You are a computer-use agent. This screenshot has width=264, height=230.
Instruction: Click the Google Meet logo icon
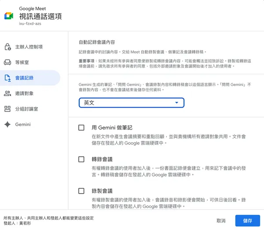pyautogui.click(x=9, y=16)
